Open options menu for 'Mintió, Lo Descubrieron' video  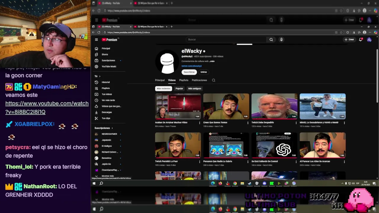pyautogui.click(x=344, y=123)
